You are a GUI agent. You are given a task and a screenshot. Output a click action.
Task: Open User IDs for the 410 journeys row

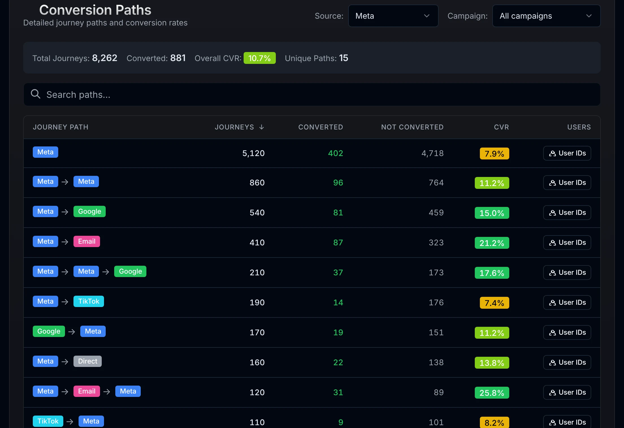(567, 243)
